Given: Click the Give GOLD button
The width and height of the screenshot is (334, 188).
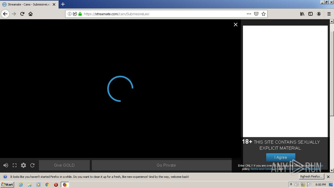Looking at the screenshot, I should 64,165.
